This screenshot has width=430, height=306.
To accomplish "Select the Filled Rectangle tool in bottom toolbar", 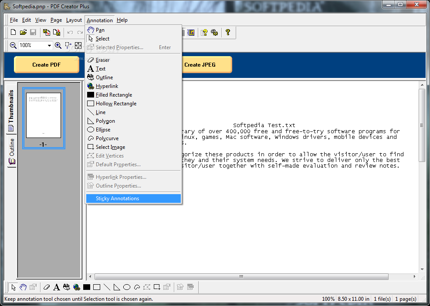I will click(87, 287).
